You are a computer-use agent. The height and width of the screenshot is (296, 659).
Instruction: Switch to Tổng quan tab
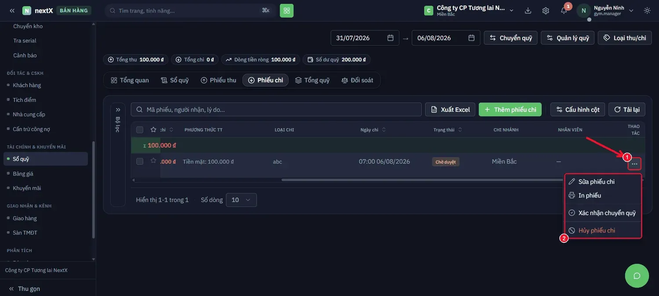pos(130,80)
